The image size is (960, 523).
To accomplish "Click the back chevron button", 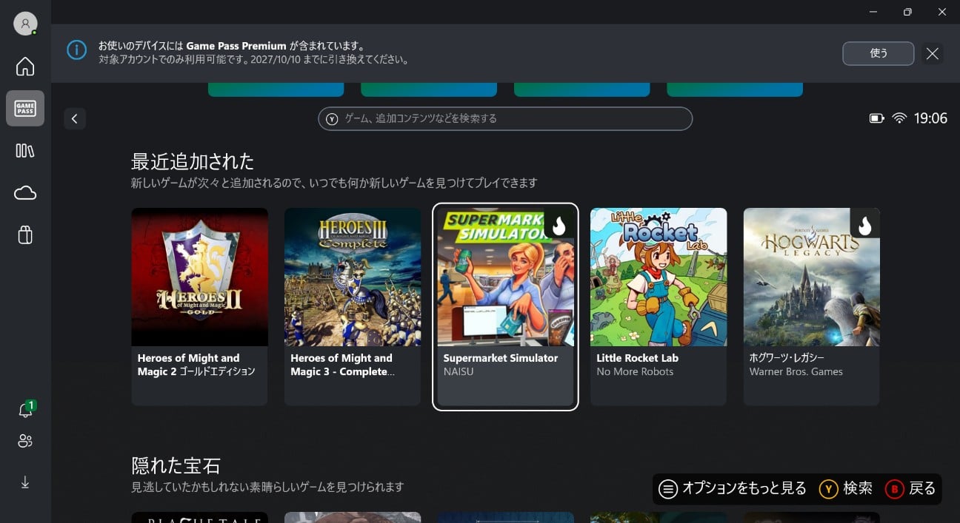I will tap(75, 119).
